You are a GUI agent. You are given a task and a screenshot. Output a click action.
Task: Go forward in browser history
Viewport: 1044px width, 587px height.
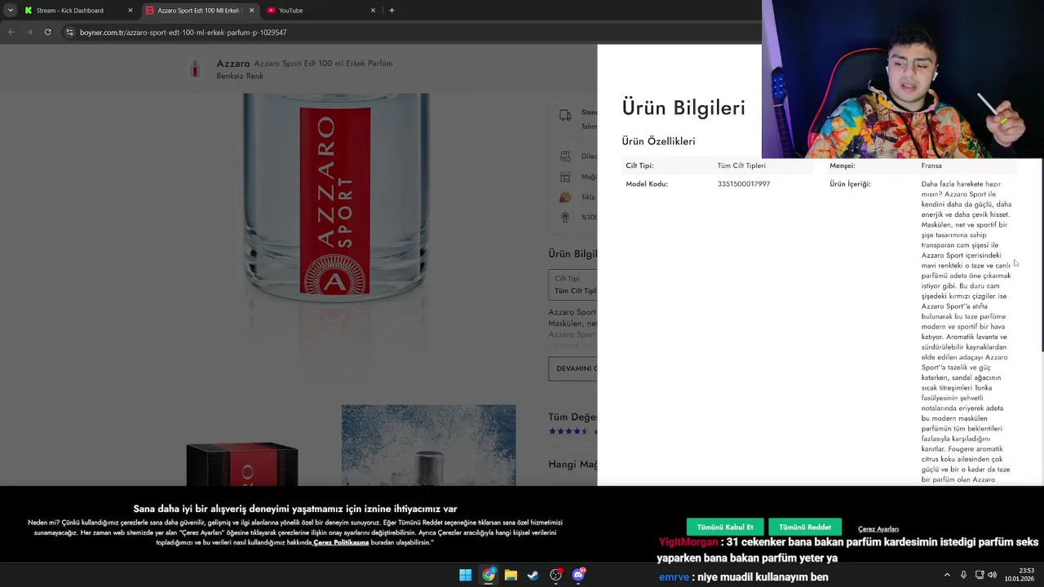coord(29,32)
